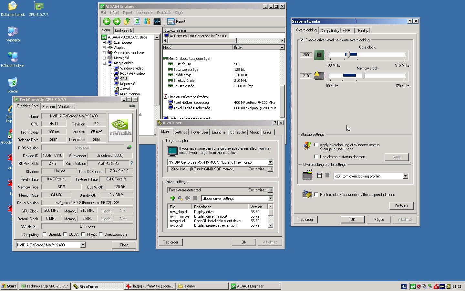This screenshot has width=465, height=291.
Task: Click RivaTuner trash icon in Driver settings
Action: 195,198
